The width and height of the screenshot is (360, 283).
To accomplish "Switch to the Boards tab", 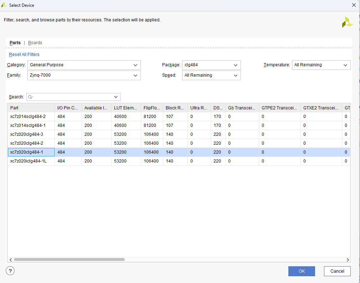I will pos(35,43).
